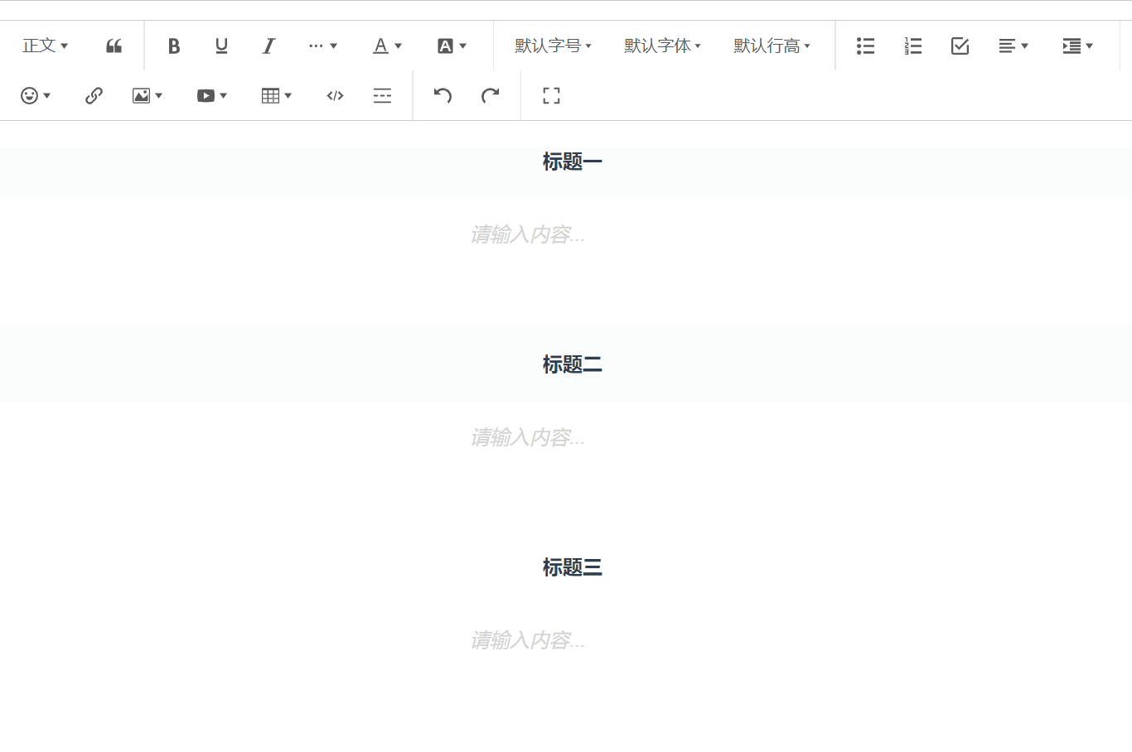Toggle the ordered numbered list
Screen dimensions: 1132x752
912,46
